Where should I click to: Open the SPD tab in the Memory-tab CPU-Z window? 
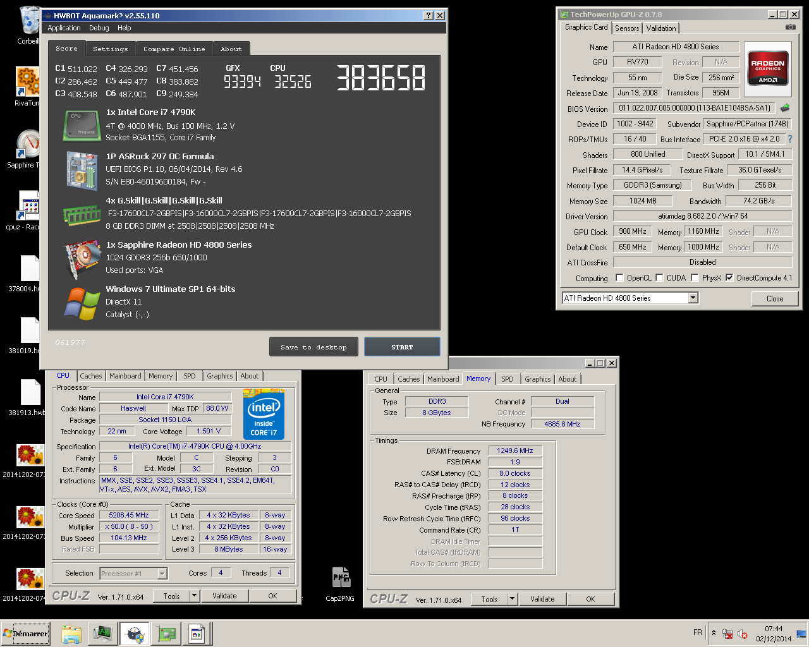[x=507, y=379]
